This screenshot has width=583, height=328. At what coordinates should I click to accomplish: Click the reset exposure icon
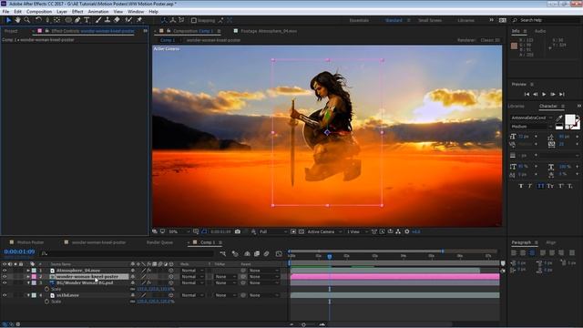(x=407, y=231)
